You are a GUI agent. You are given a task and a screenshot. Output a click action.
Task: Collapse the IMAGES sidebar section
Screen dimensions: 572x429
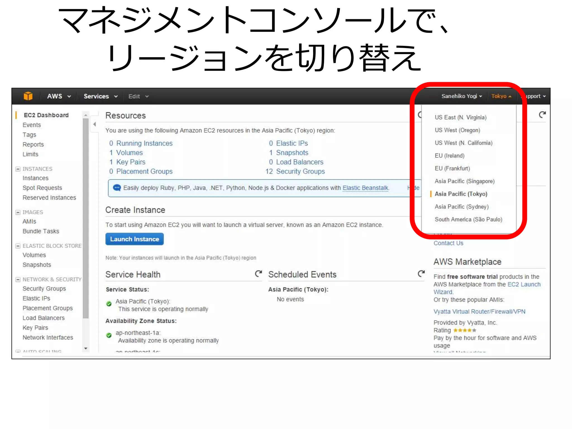tap(18, 212)
